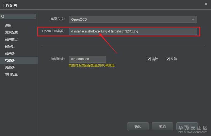Viewport: 211px width, 136px height.
Task: Focus the sidebar search field
Action: click(x=18, y=17)
